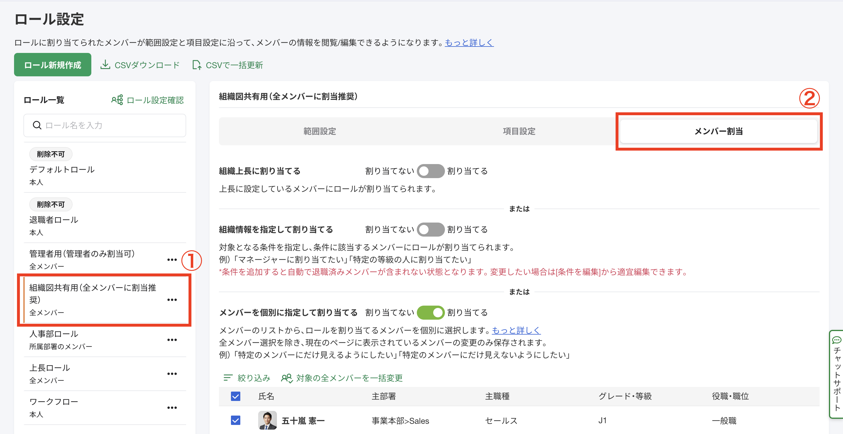Click the ロール新規作成 button
Screen dimensions: 843x434
pyautogui.click(x=52, y=64)
